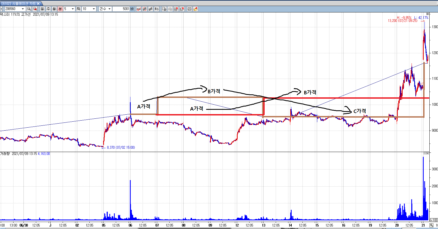This screenshot has height=229, width=438.
Task: Click the search icon with red arrow
Action: [35, 9]
